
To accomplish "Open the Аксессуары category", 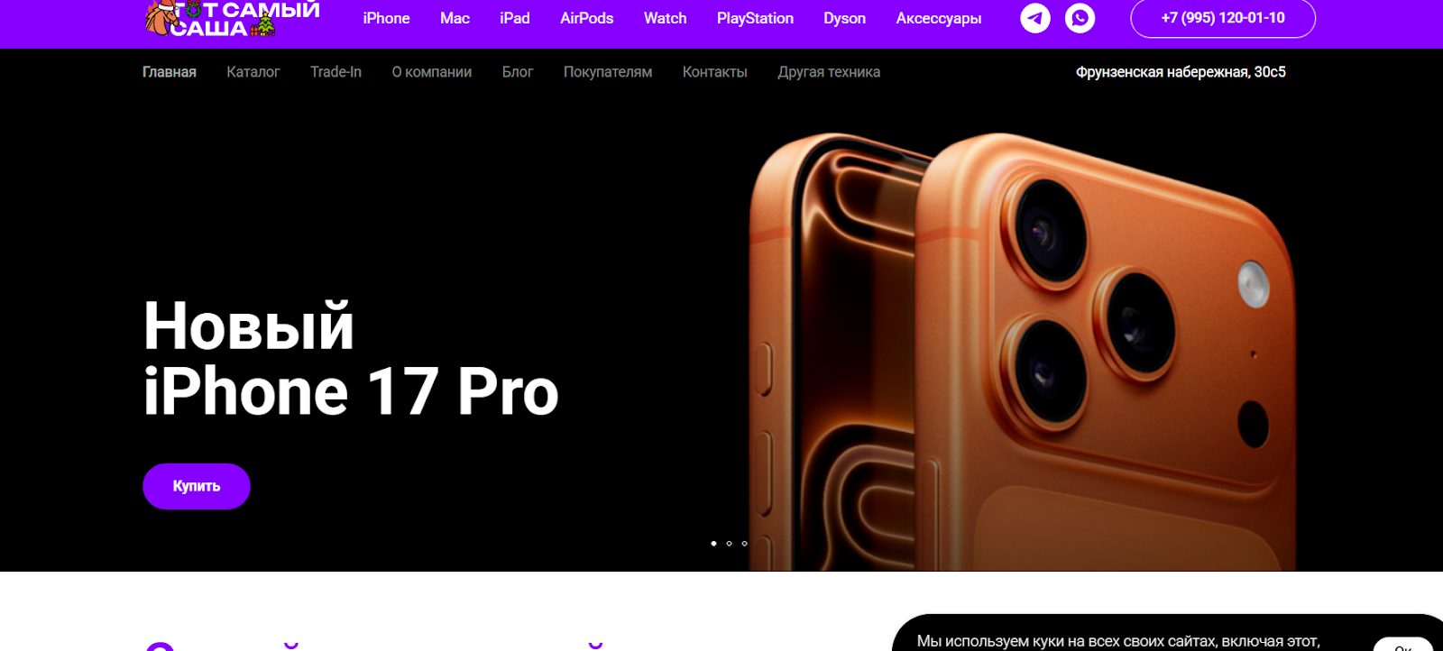I will coord(939,18).
